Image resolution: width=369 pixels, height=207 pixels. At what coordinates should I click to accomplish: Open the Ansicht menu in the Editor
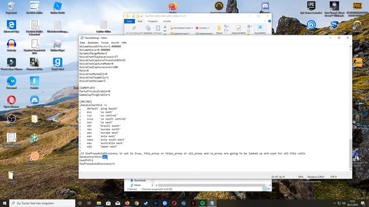[115, 43]
